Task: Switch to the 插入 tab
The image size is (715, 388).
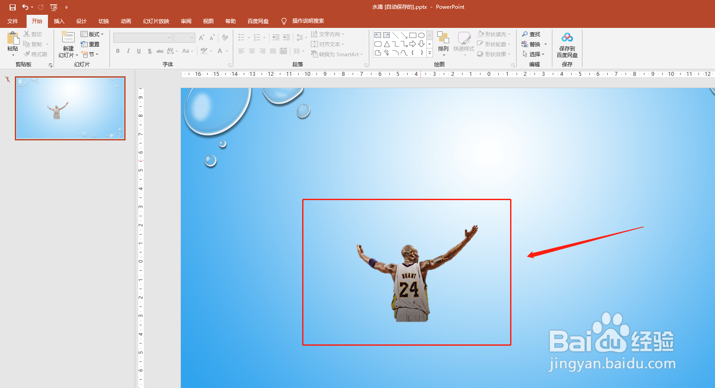Action: (59, 21)
